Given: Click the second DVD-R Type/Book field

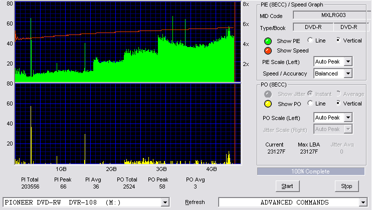Looking at the screenshot, I should tap(351, 27).
